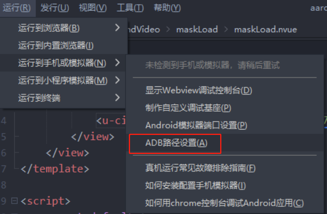
Task: Expand 运行到手机或模拟器(N) submenu arrow
Action: pos(117,63)
